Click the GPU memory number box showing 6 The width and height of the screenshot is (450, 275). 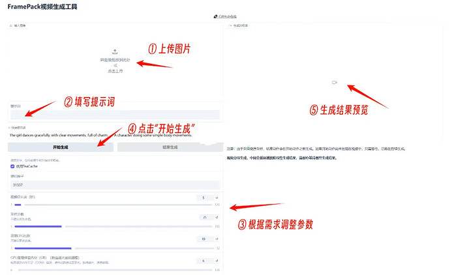coord(205,261)
